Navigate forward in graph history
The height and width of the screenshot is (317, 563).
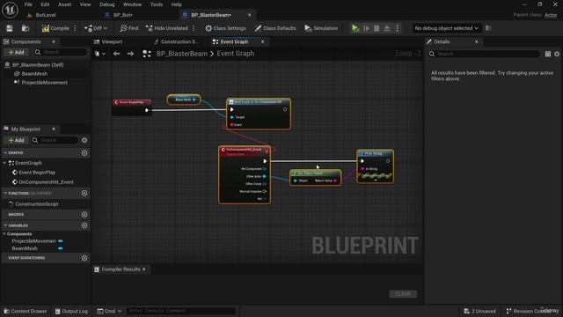point(131,54)
